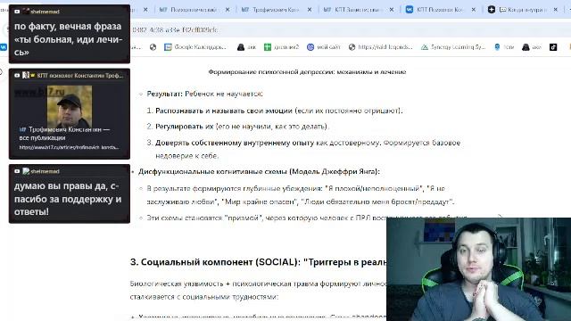Click list item 'Регулировать их'
The width and height of the screenshot is (571, 321).
click(x=242, y=127)
